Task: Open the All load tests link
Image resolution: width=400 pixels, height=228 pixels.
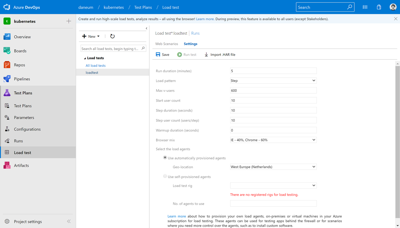Action: (x=96, y=66)
